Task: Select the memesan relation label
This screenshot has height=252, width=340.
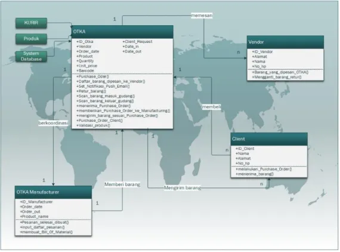Action: click(202, 16)
